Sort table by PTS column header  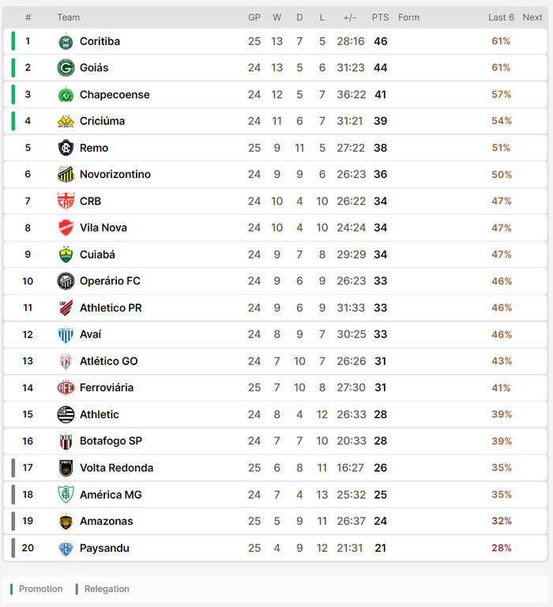pos(381,17)
